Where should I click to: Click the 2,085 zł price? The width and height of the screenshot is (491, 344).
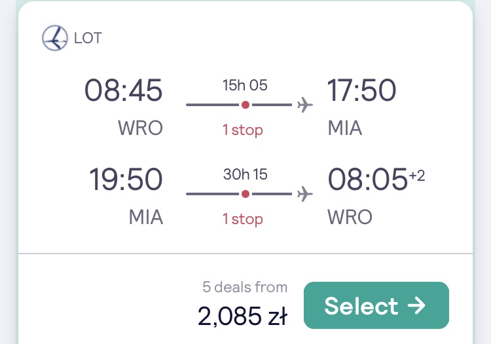coord(242,316)
